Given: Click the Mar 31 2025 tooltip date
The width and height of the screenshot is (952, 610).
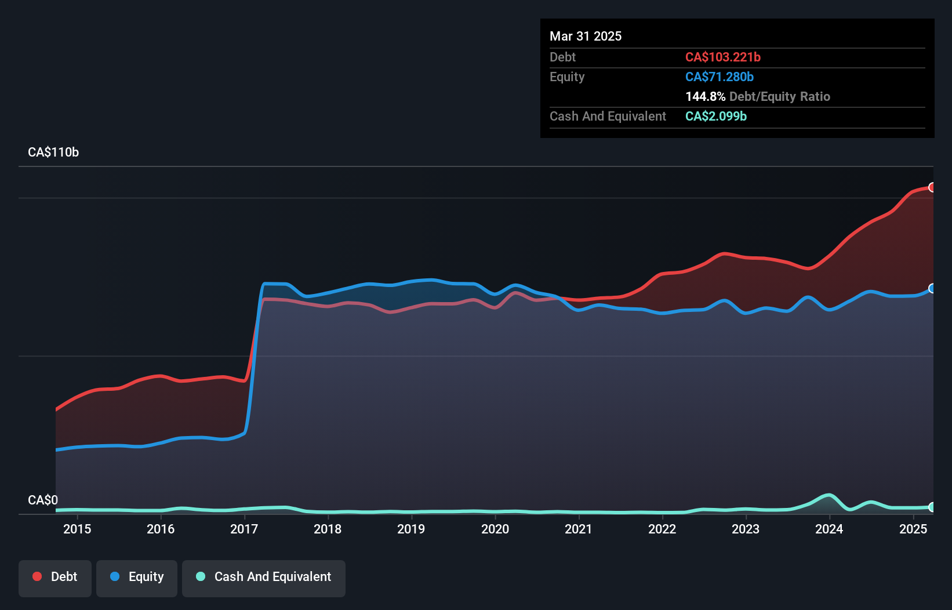Looking at the screenshot, I should coord(586,36).
